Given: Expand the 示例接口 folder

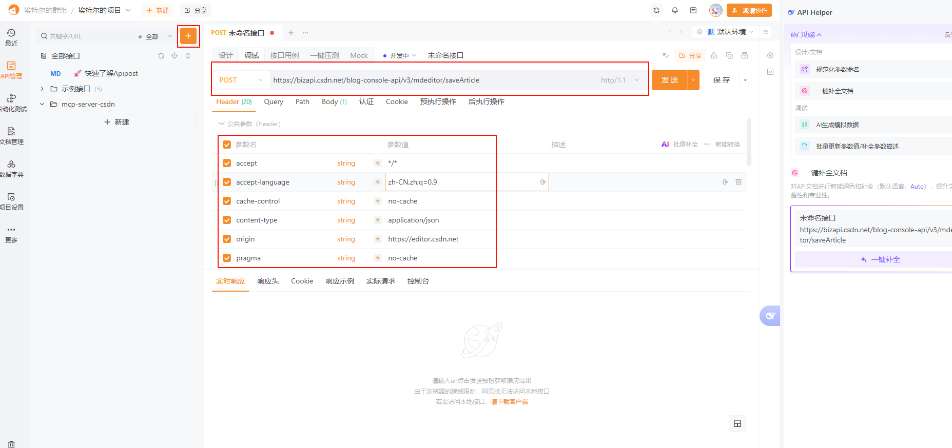Looking at the screenshot, I should tap(42, 89).
